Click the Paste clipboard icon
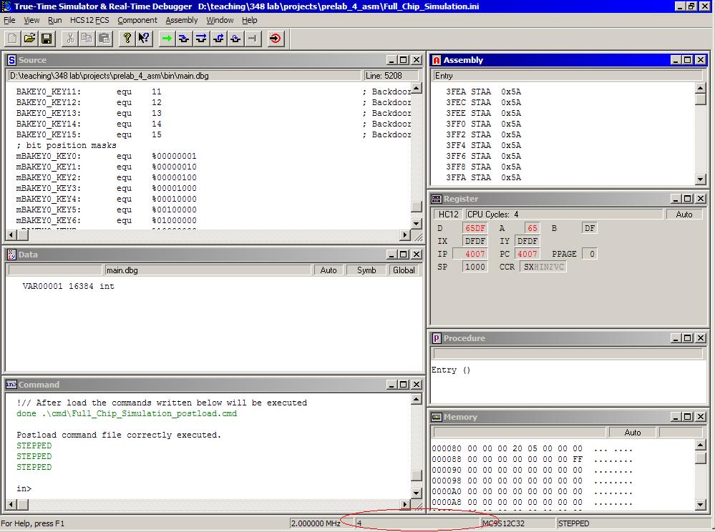 104,39
